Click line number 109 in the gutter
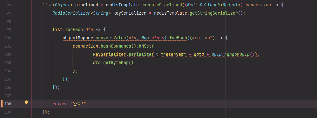This screenshot has width=317, height=118. pos(8,112)
